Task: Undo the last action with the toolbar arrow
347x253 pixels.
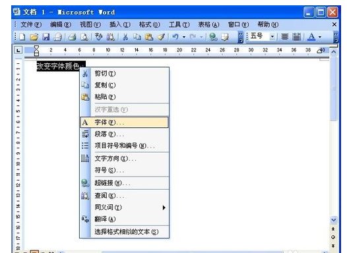Action: pos(175,37)
